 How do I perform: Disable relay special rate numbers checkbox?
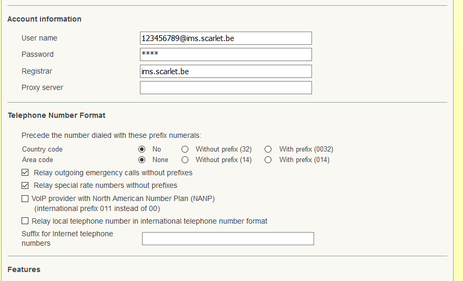coord(25,185)
